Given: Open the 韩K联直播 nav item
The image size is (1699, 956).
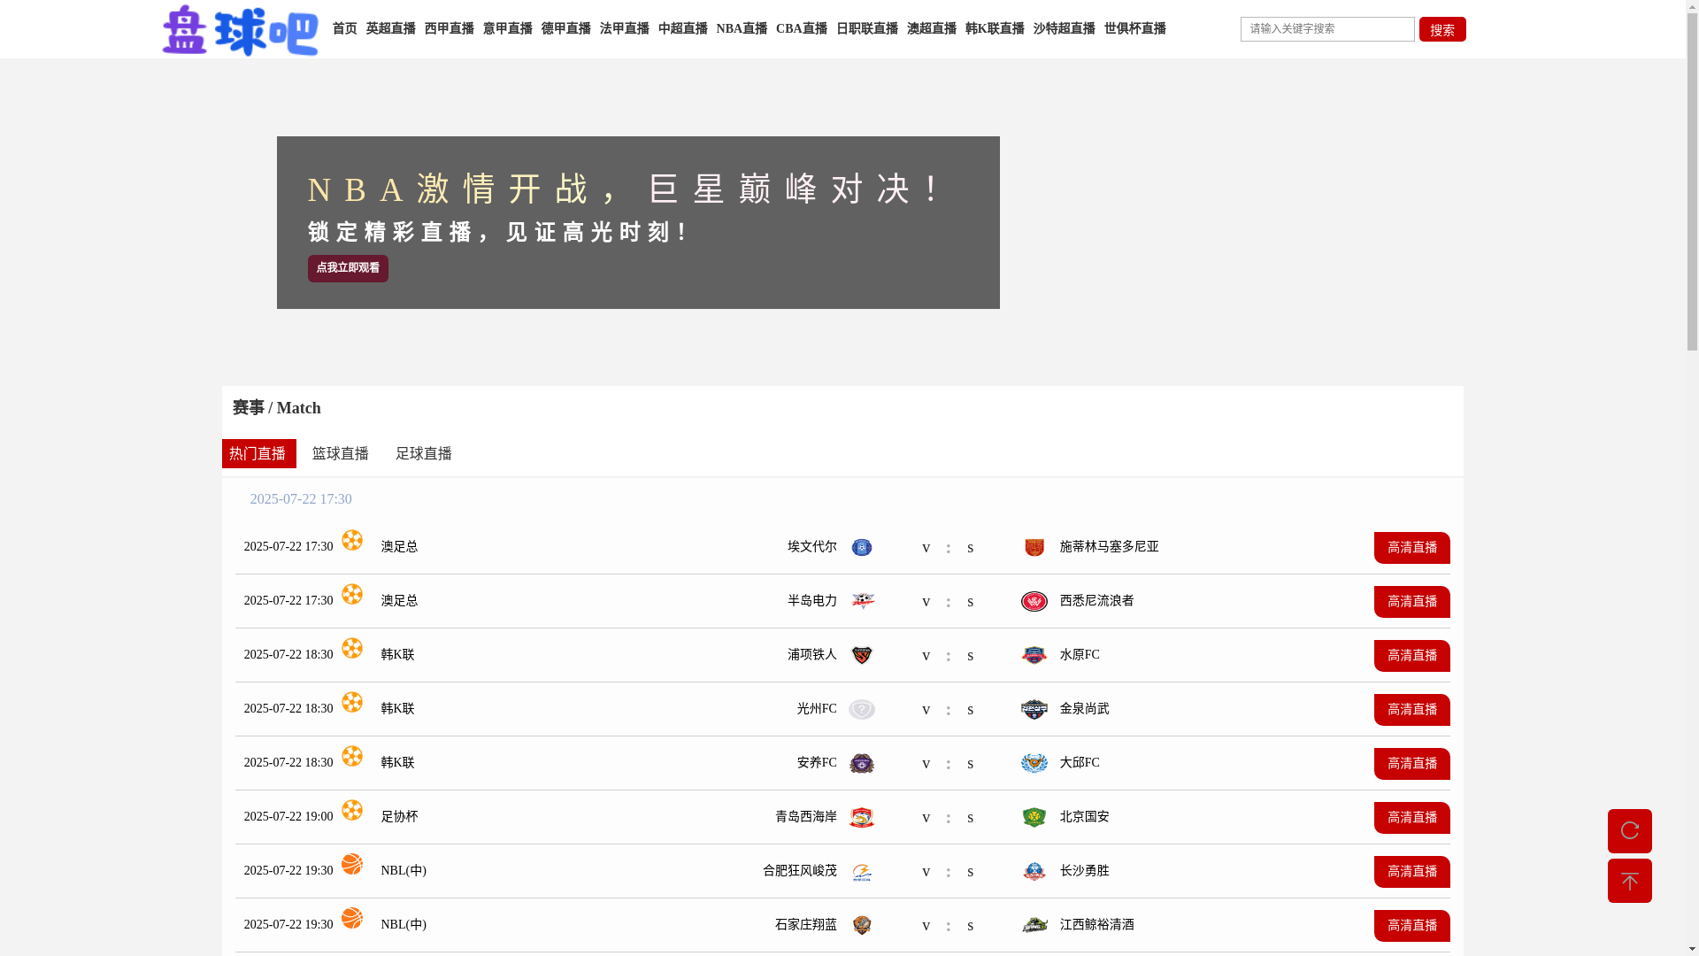Looking at the screenshot, I should coord(994,29).
